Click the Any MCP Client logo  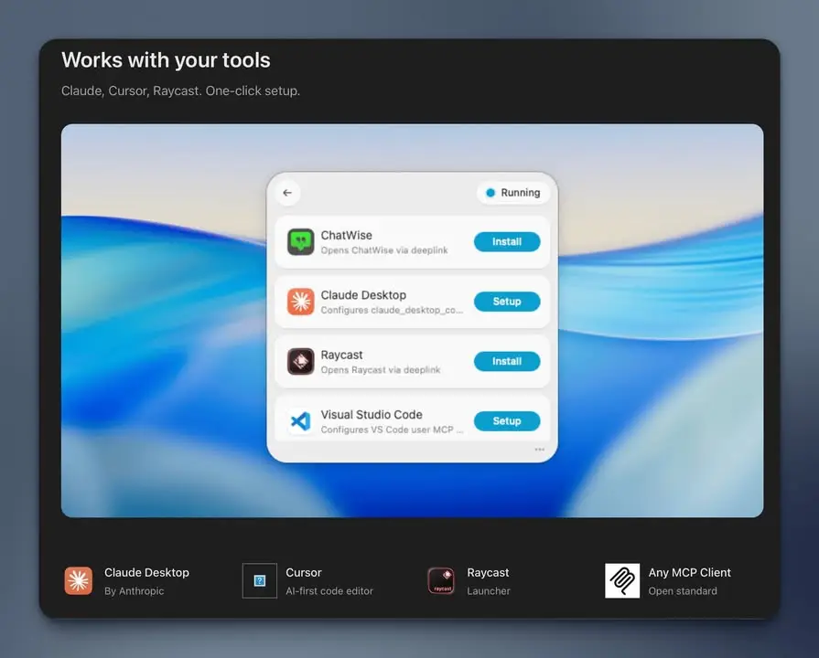(x=622, y=580)
